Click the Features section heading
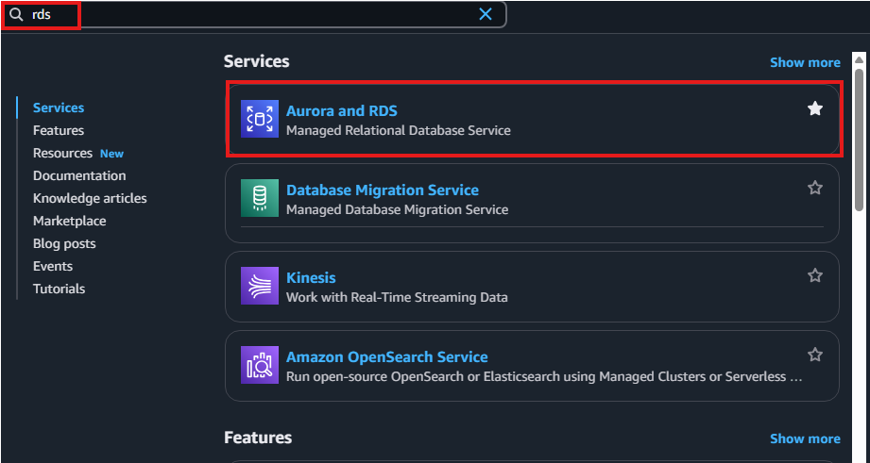 tap(258, 438)
